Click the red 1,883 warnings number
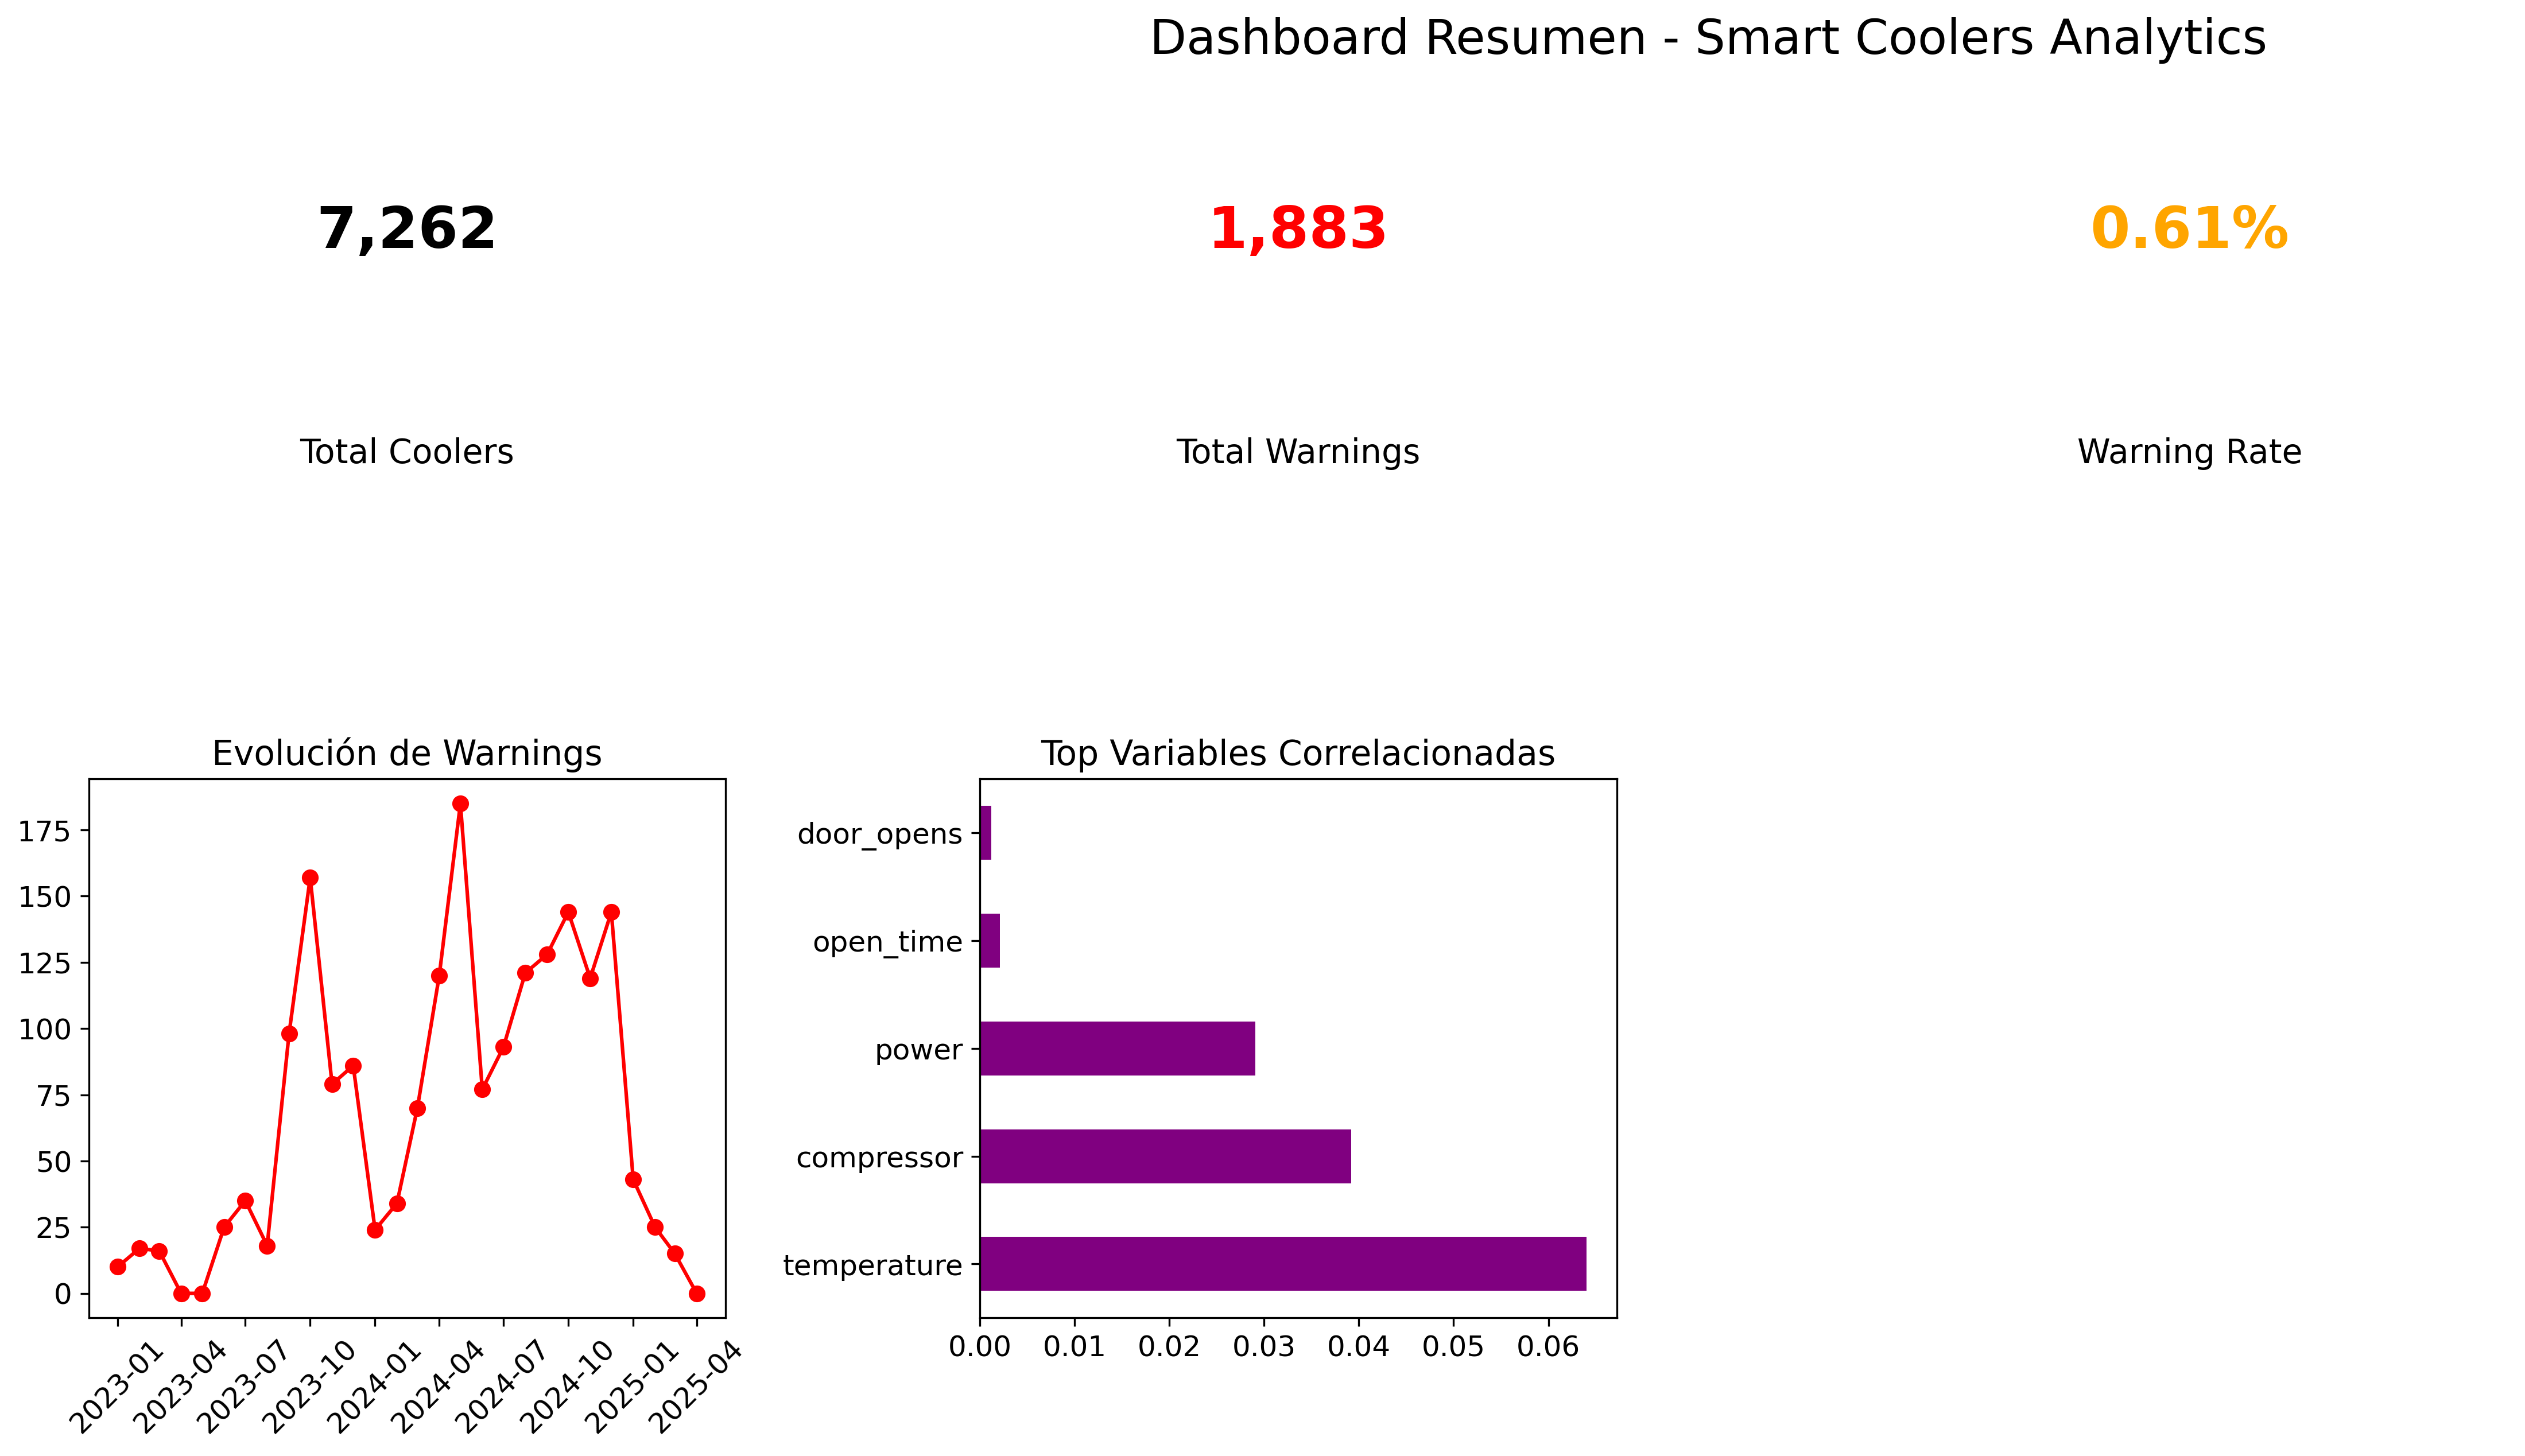2525x1456 pixels. pyautogui.click(x=1297, y=229)
